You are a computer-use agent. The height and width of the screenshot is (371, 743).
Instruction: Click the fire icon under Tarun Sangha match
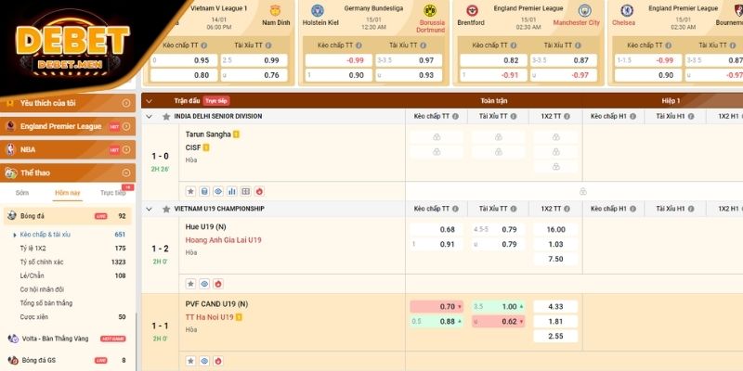coord(259,191)
